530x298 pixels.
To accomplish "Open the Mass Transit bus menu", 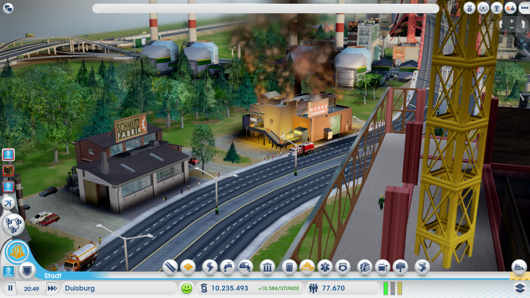I will (x=383, y=267).
